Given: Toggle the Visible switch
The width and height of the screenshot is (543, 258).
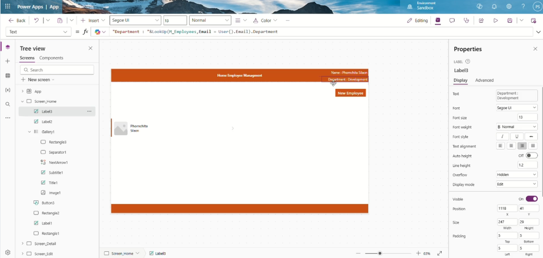Looking at the screenshot, I should [x=531, y=199].
